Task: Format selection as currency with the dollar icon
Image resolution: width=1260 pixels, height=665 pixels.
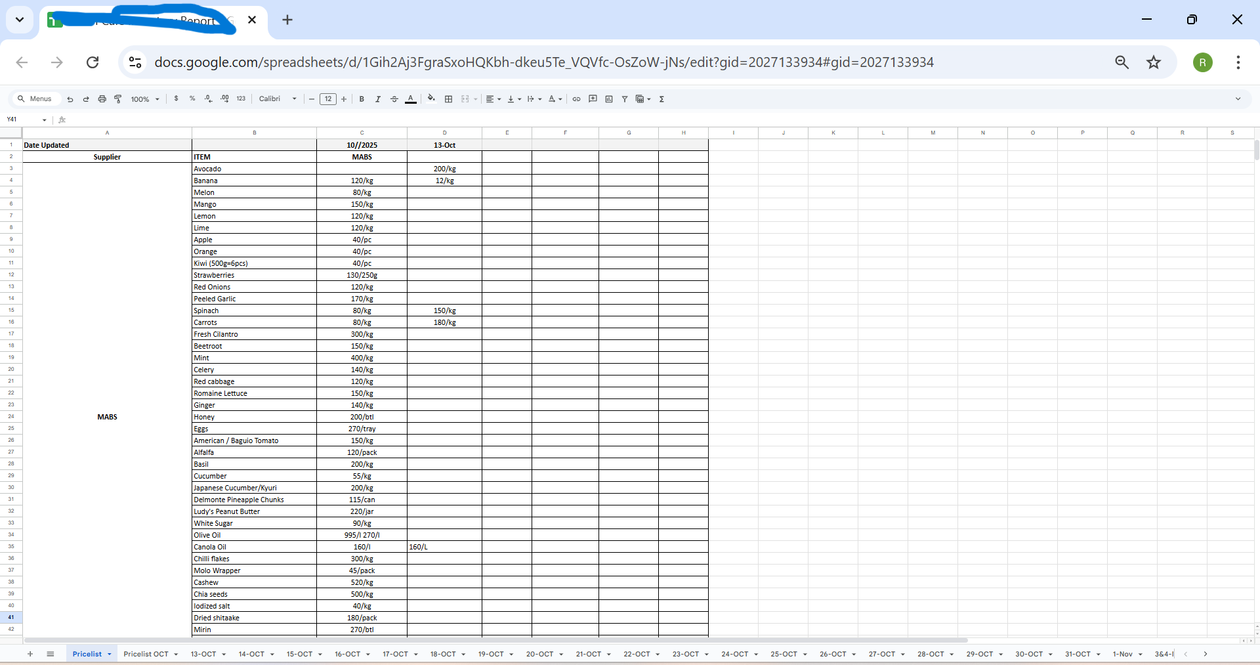Action: tap(176, 99)
